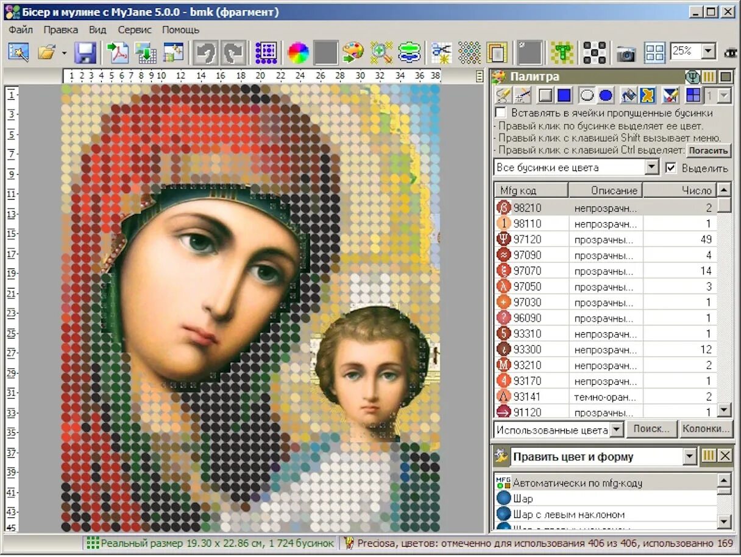This screenshot has height=557, width=741.
Task: Click the yellow bars icon in Палитра header
Action: [x=709, y=77]
